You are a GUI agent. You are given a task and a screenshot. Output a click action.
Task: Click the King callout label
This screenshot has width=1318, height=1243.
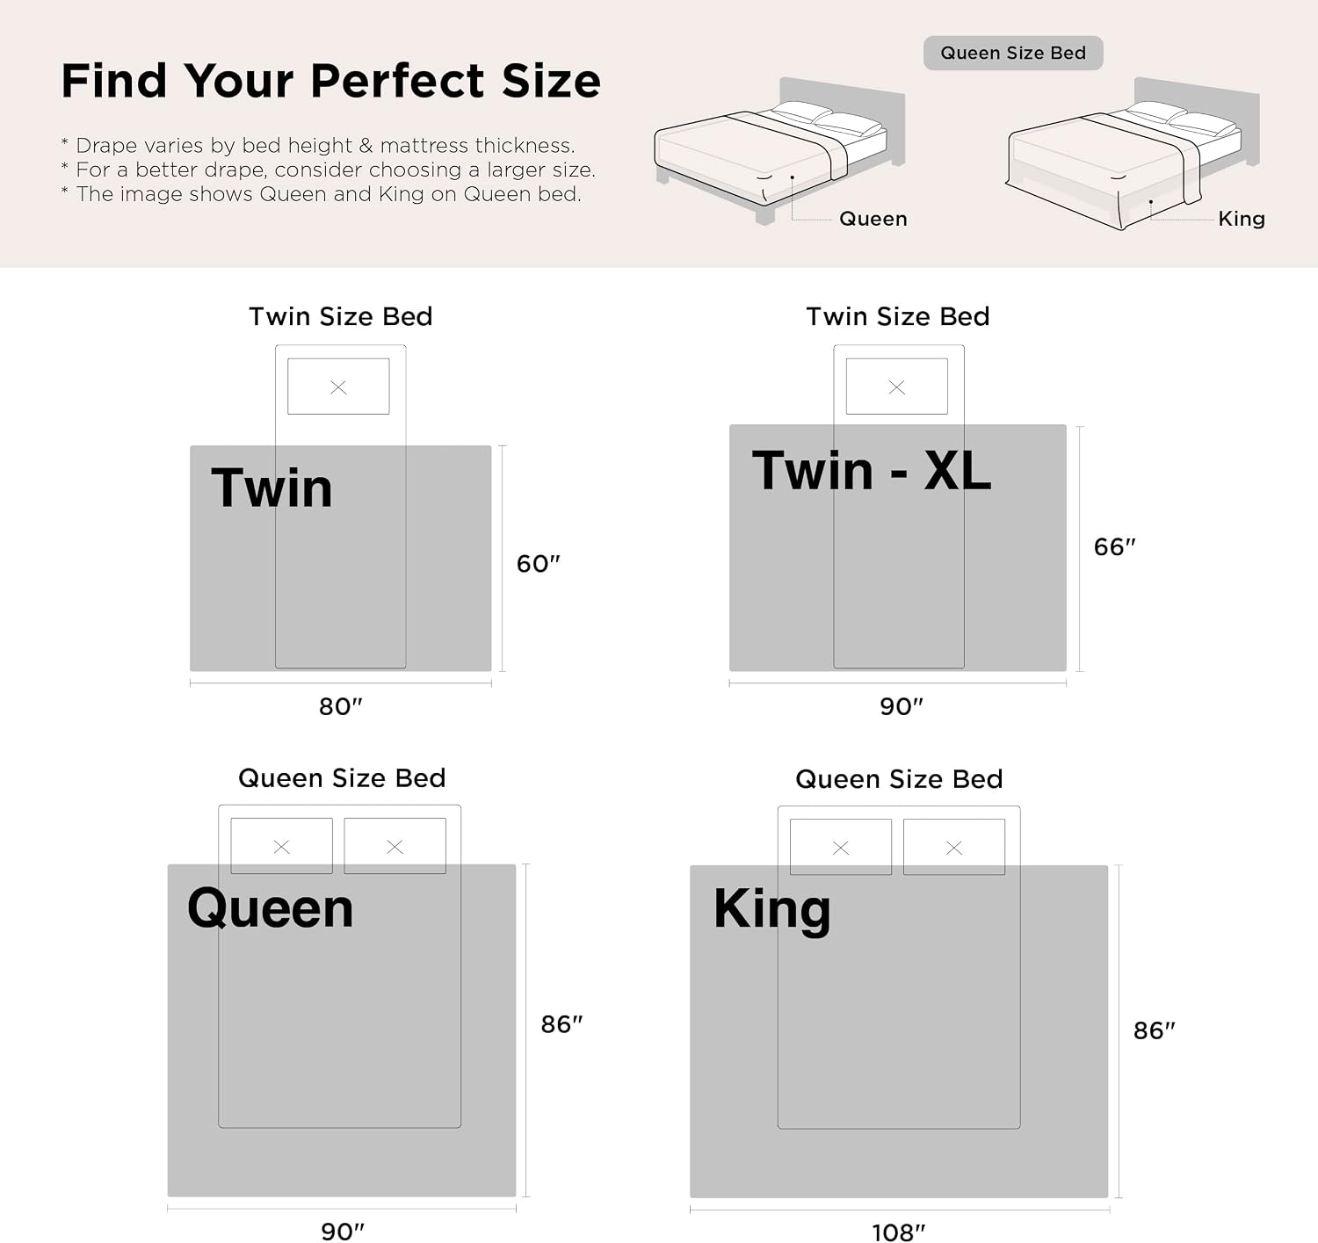(1242, 219)
